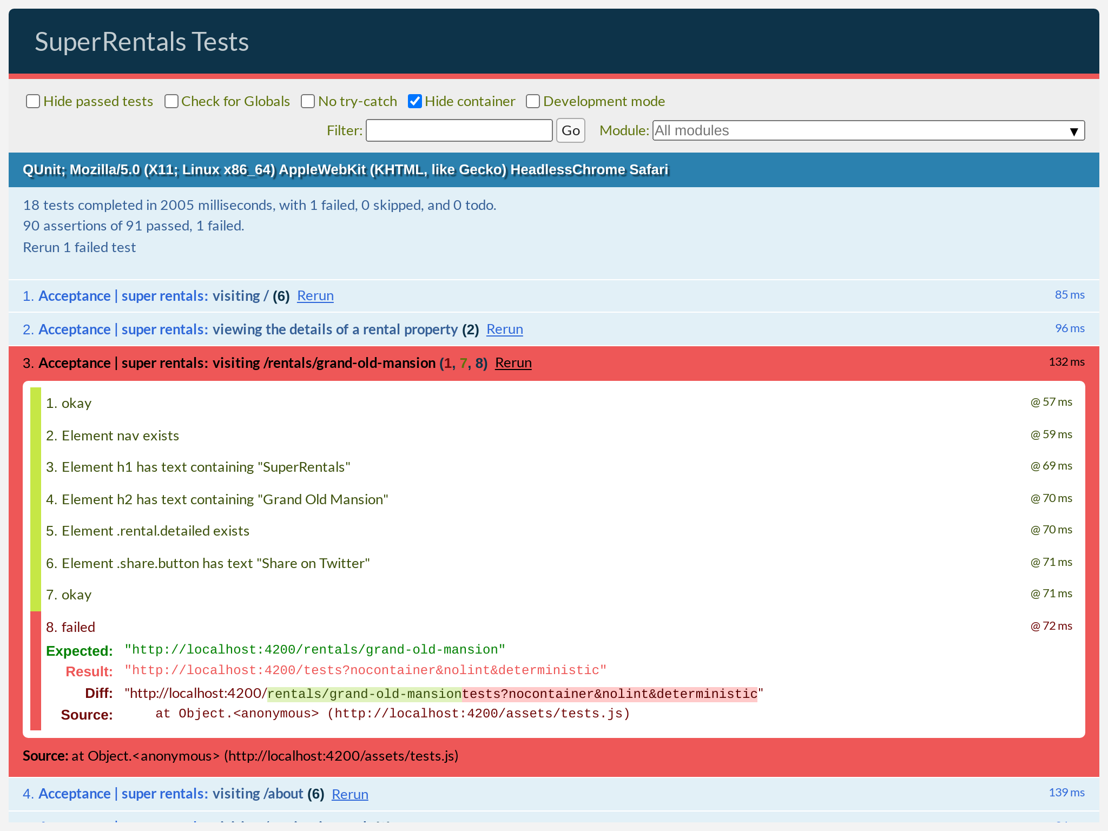Click the '7. okay' assertion line
The height and width of the screenshot is (831, 1108).
(x=69, y=595)
